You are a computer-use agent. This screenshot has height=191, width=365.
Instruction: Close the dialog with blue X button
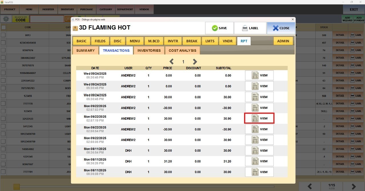(x=281, y=28)
